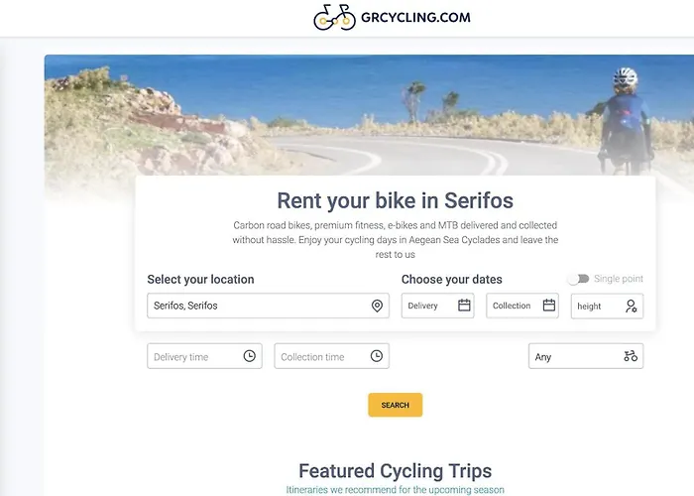Click the height person icon
The width and height of the screenshot is (694, 496).
click(x=631, y=307)
